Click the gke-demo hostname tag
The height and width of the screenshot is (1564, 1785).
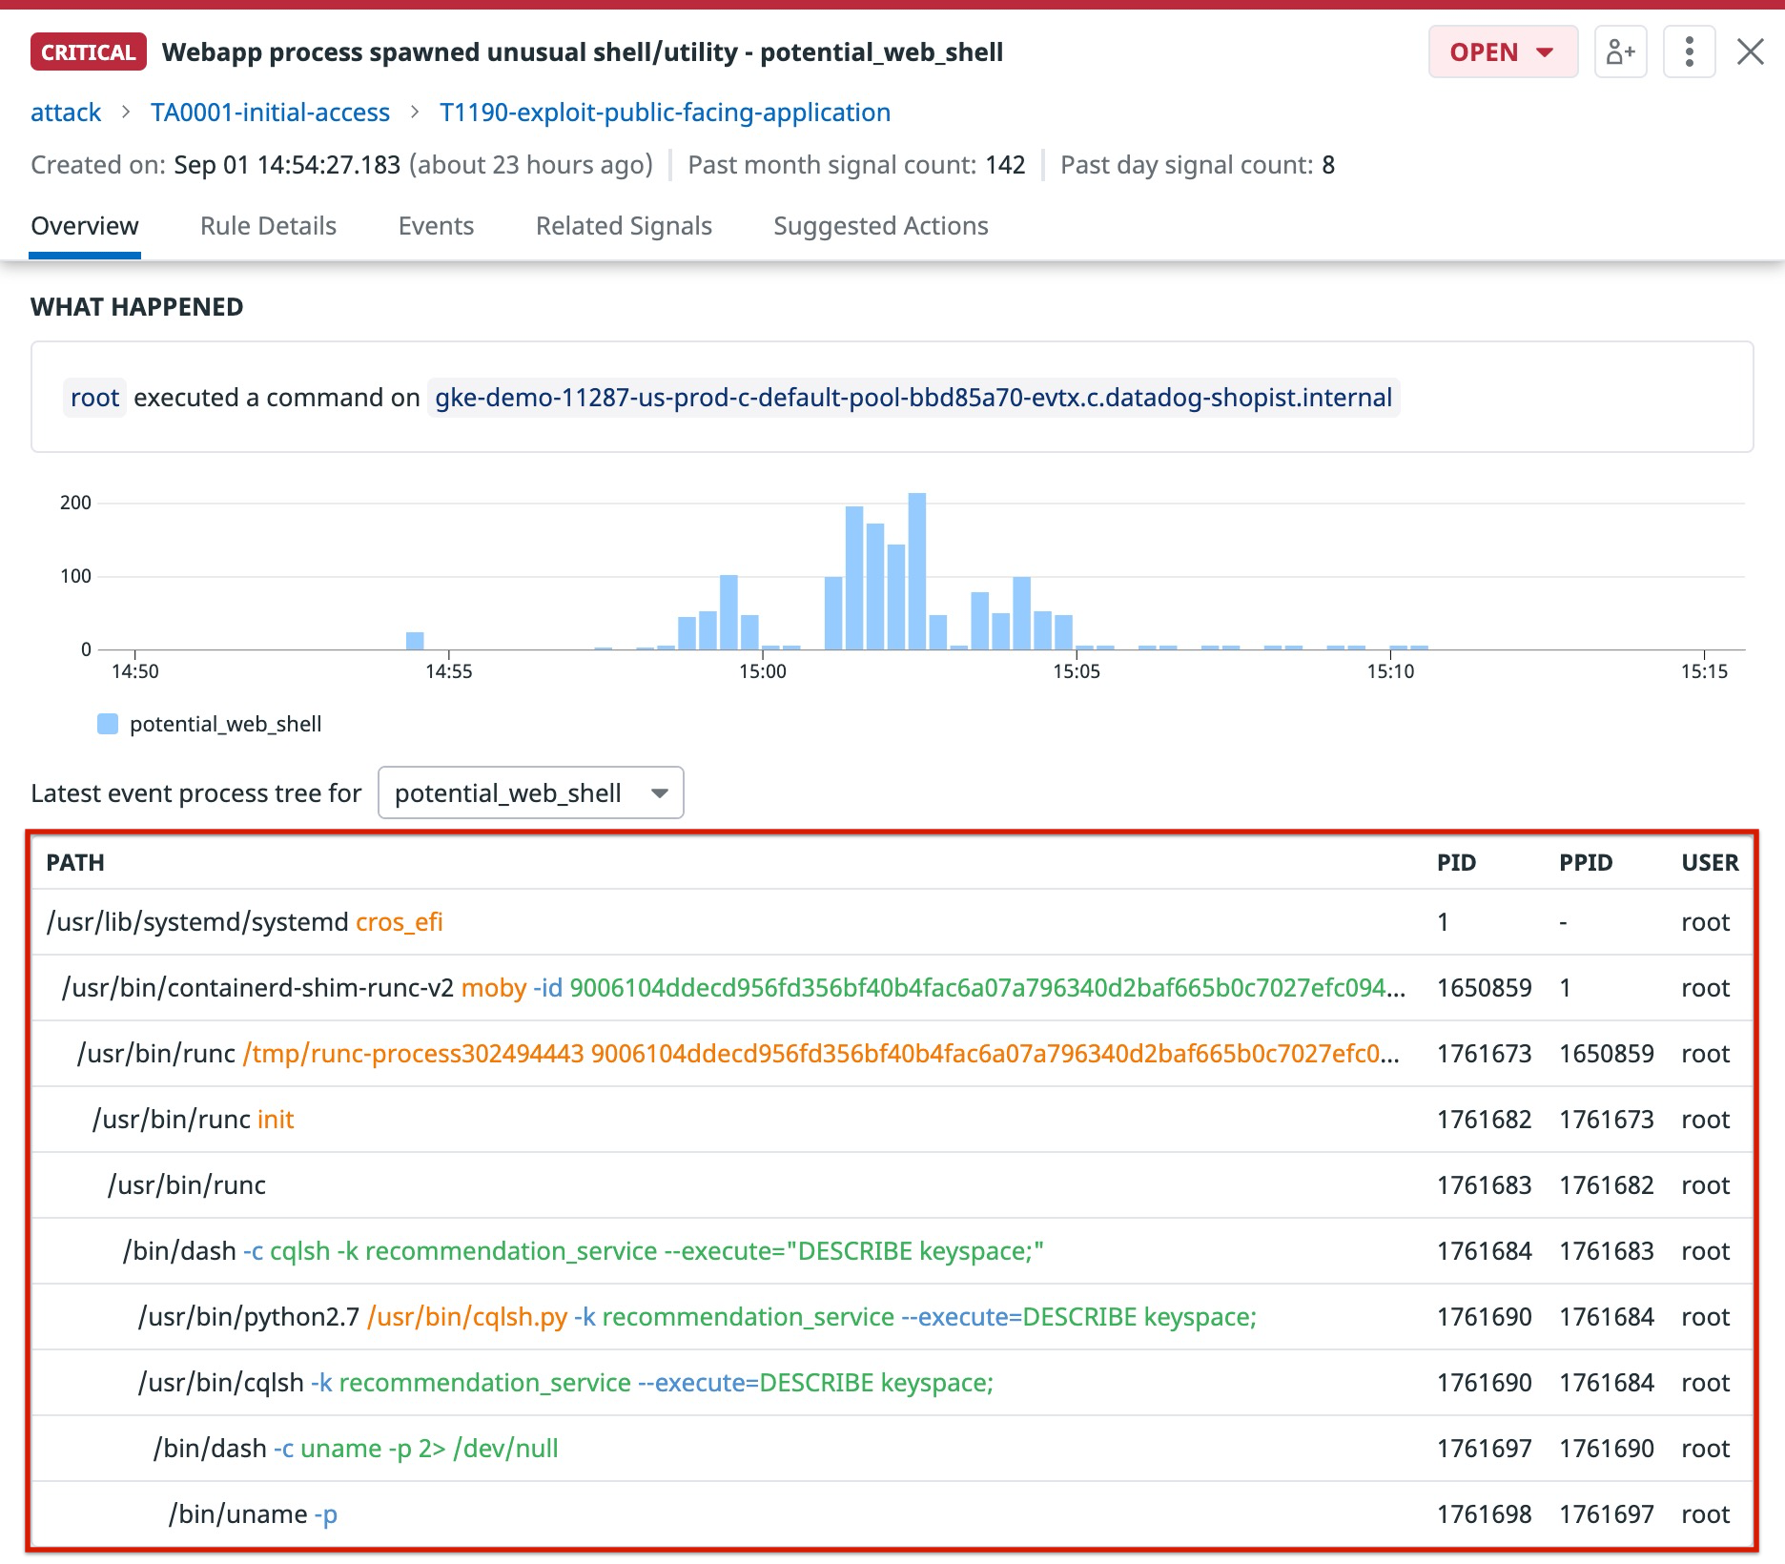[x=913, y=398]
